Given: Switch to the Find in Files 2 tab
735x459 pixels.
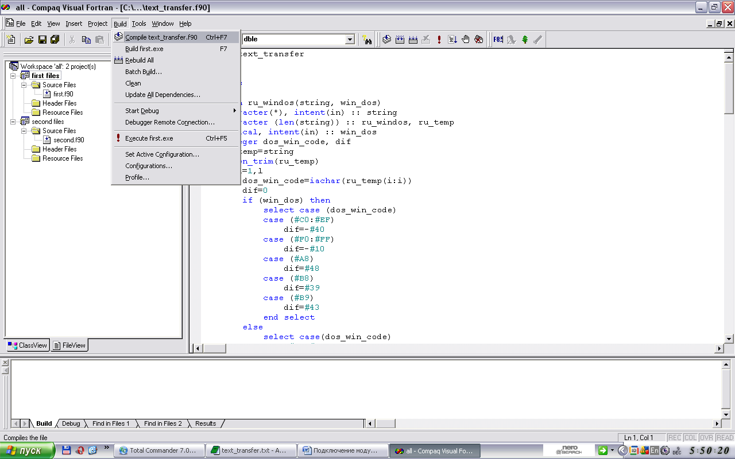Looking at the screenshot, I should (x=163, y=423).
